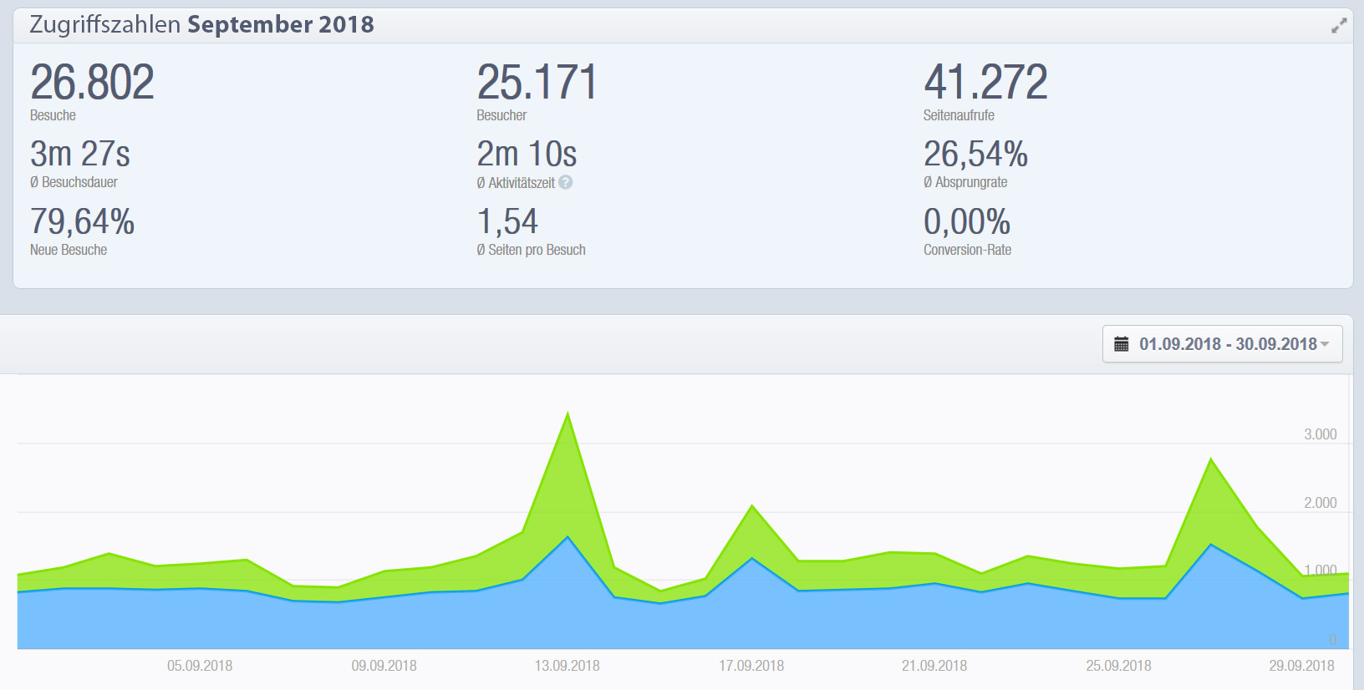
Task: Click the 26.802 Besuche figure
Action: (92, 83)
